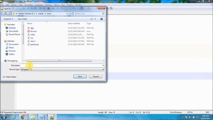The width and height of the screenshot is (213, 120).
Task: Switch to Notepad++ taskbar icon
Action: [x=52, y=117]
